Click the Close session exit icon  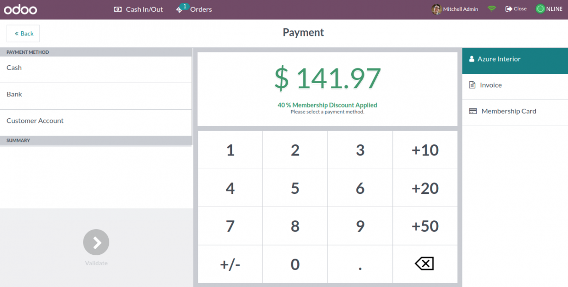click(x=508, y=9)
